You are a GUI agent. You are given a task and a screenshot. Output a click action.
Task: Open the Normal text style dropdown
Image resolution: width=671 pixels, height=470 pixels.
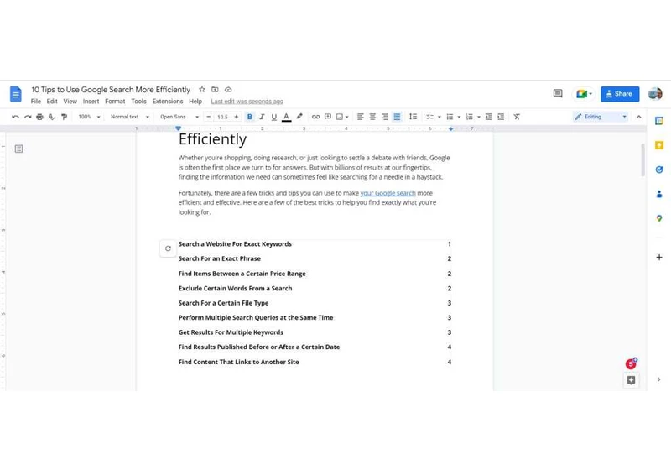130,117
